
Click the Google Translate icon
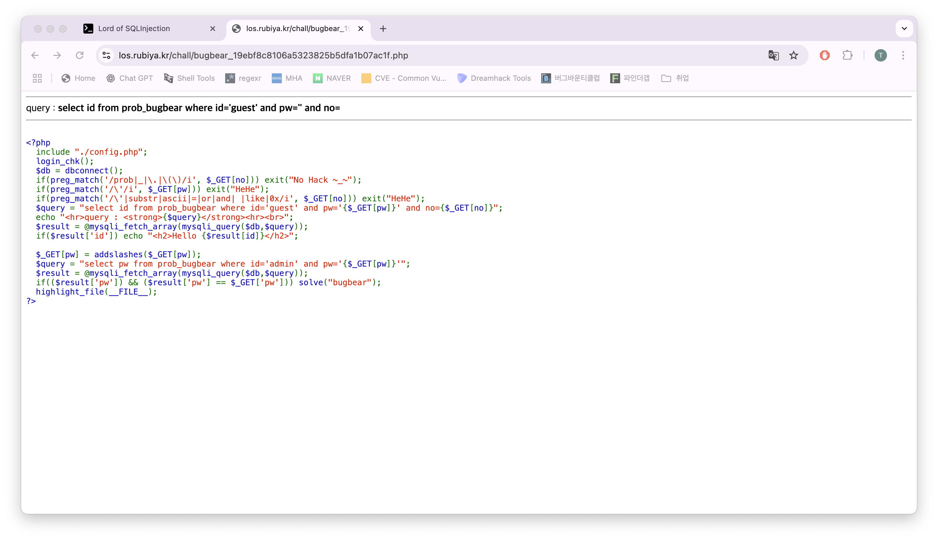[773, 55]
